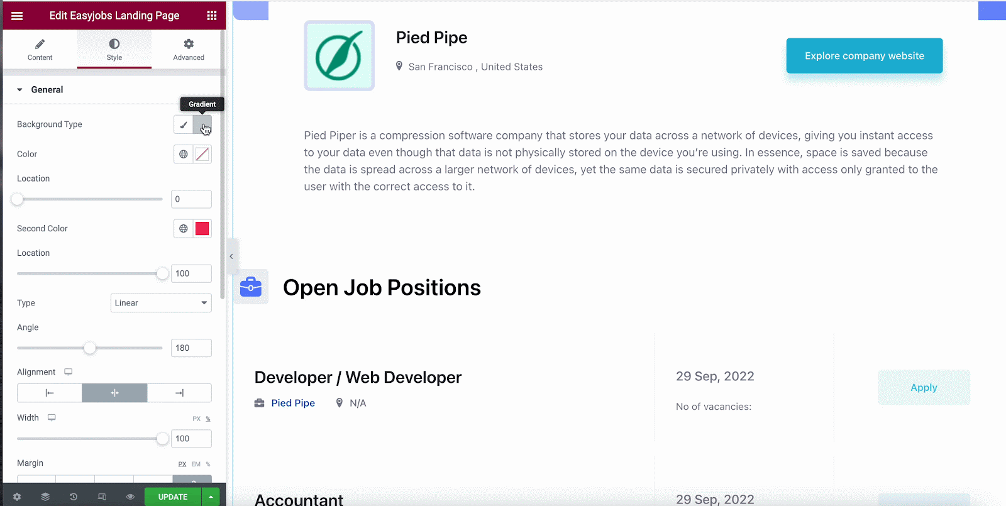Edit the Angle value field
Image resolution: width=1006 pixels, height=506 pixels.
click(x=191, y=348)
